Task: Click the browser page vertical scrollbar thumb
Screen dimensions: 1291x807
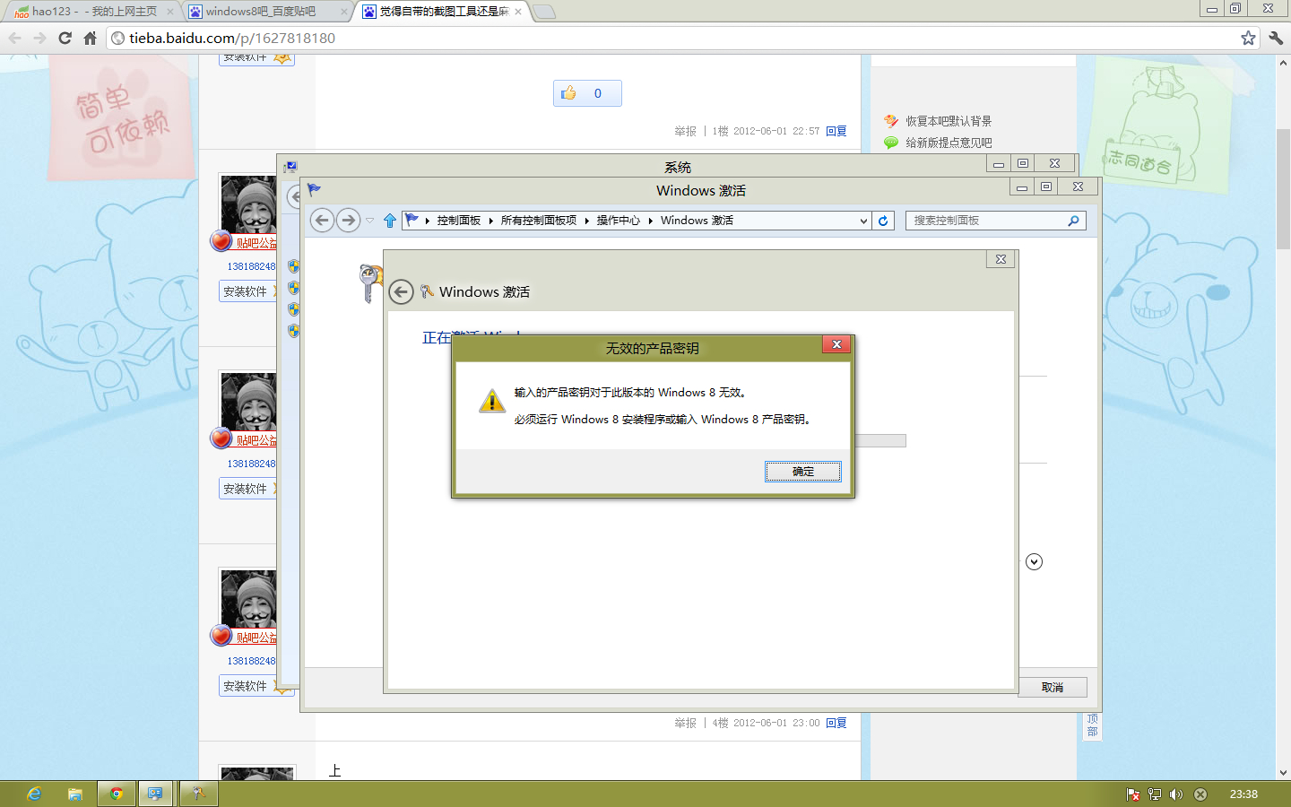Action: [x=1283, y=188]
